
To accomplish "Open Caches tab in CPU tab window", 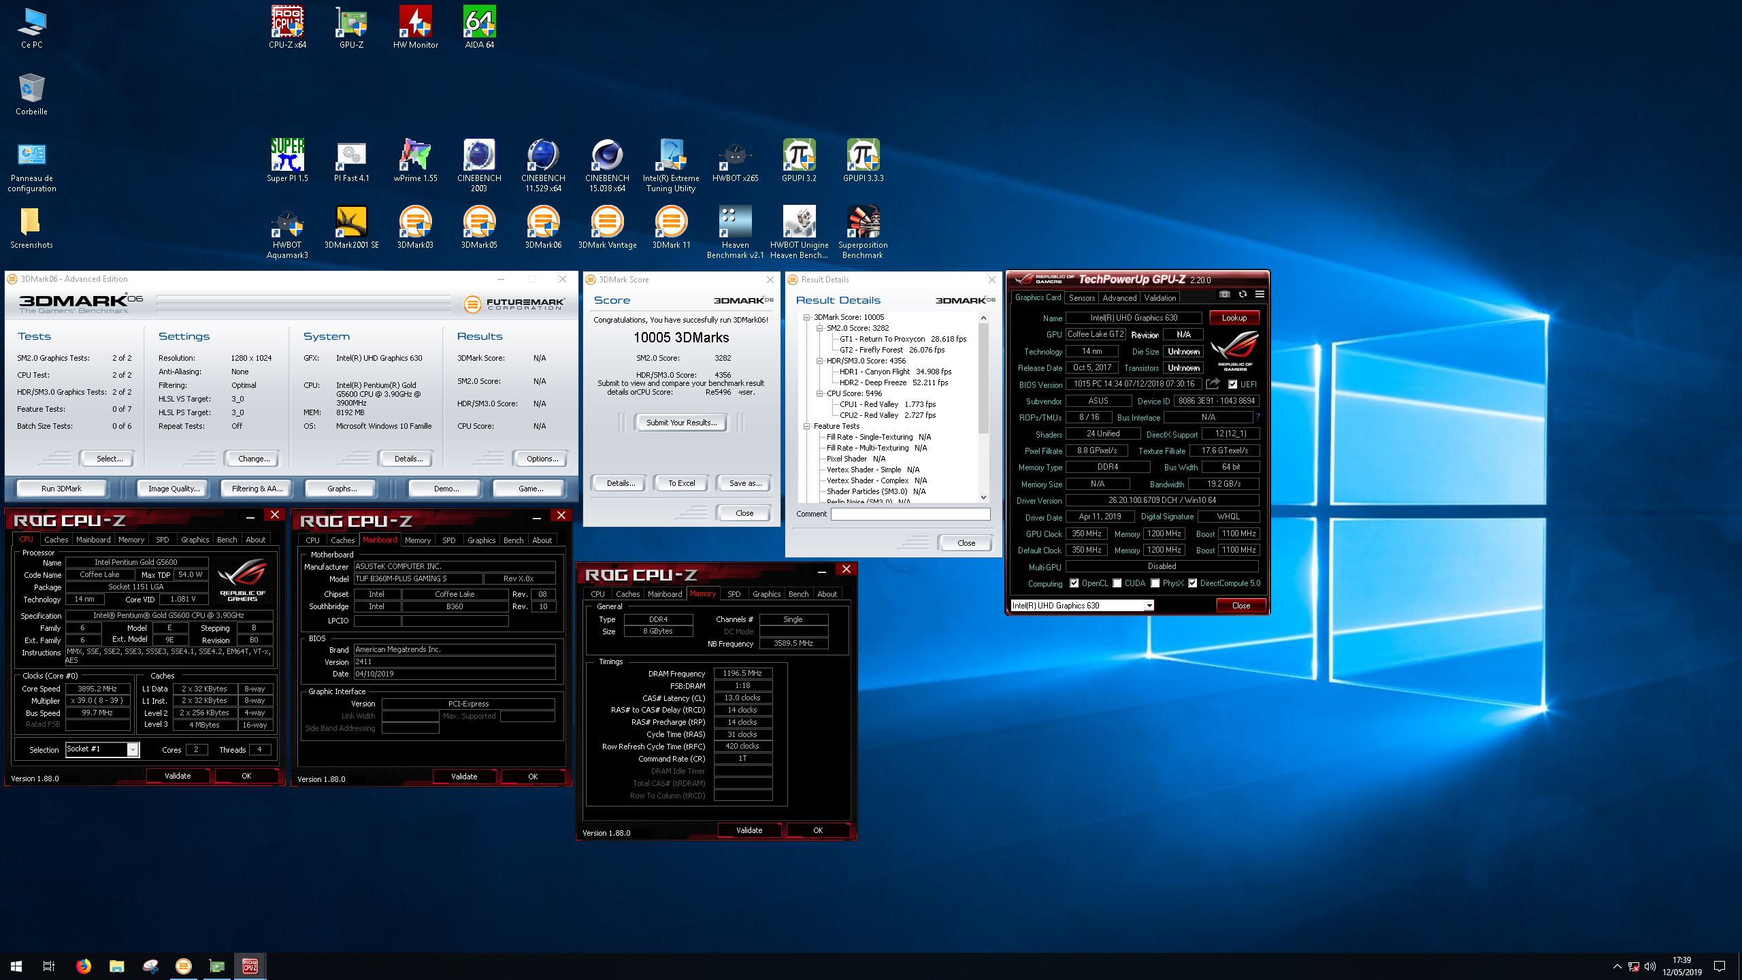I will click(x=56, y=539).
